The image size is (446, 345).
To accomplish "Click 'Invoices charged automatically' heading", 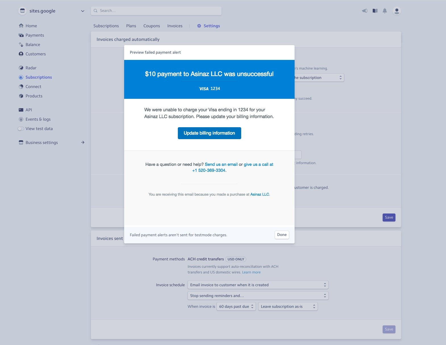I will point(128,39).
